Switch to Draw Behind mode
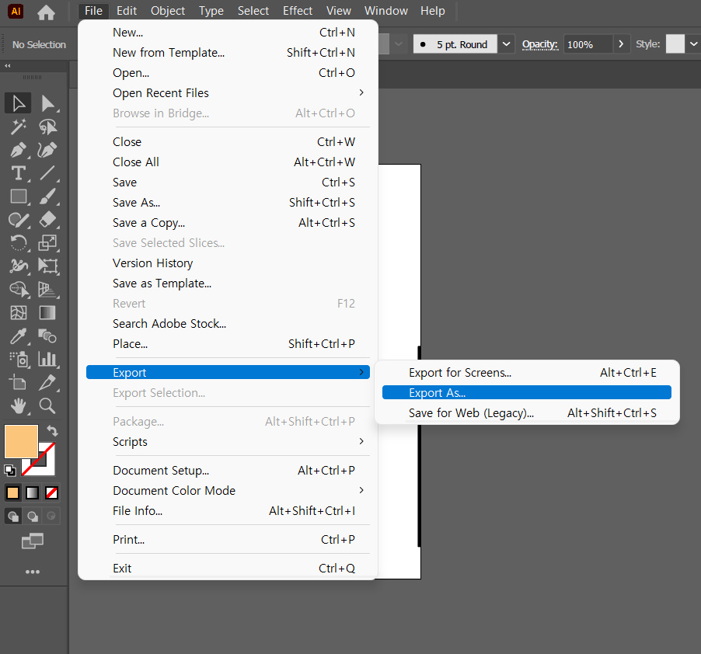The image size is (701, 654). (33, 517)
